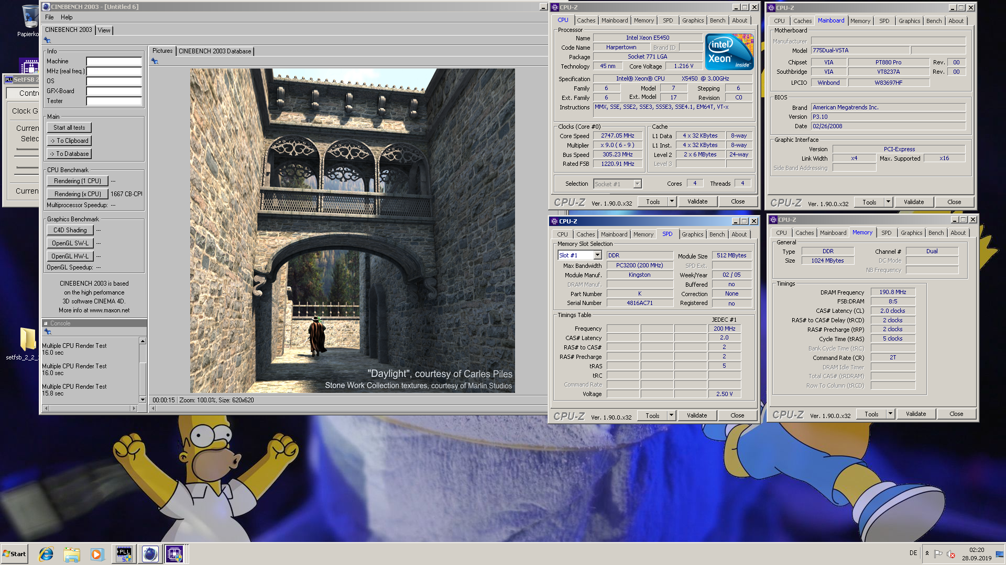Click the Tester input field
This screenshot has width=1006, height=565.
114,101
